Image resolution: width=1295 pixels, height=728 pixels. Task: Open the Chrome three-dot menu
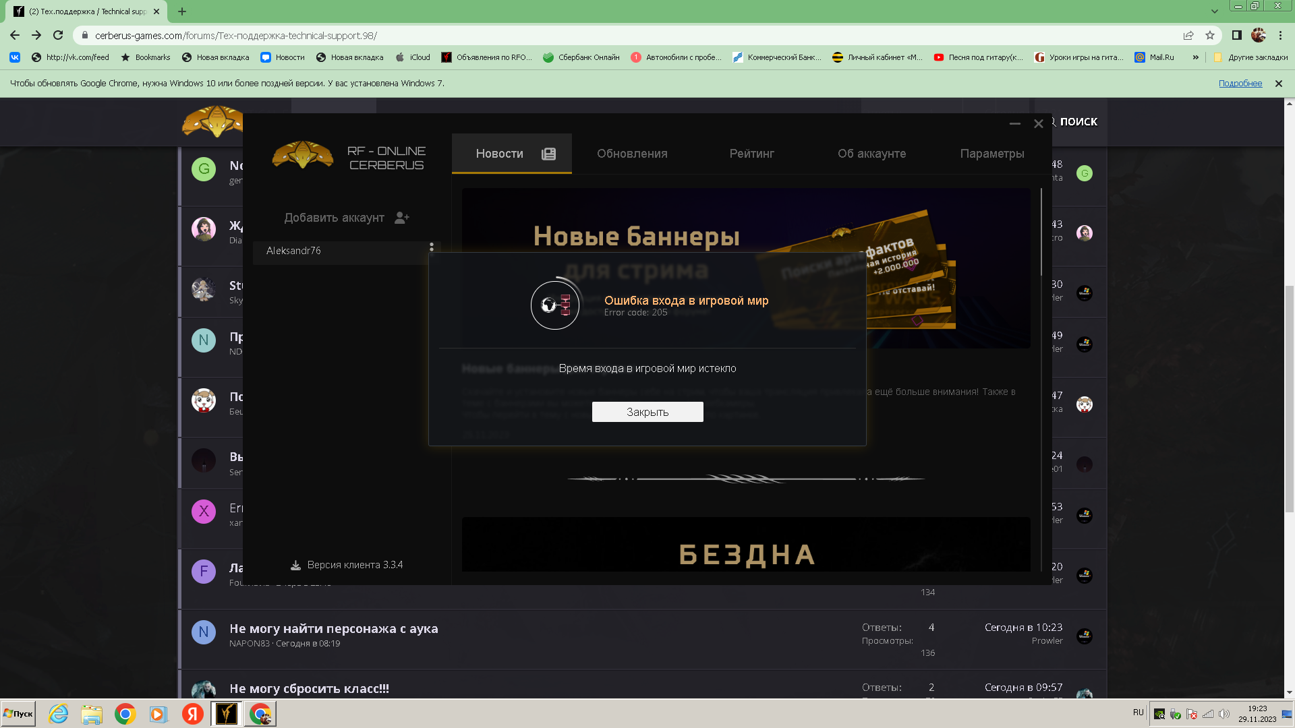point(1280,35)
